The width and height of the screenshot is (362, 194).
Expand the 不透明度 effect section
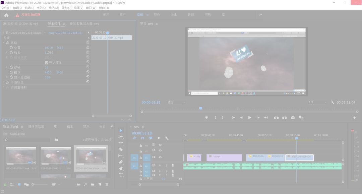tap(4, 82)
